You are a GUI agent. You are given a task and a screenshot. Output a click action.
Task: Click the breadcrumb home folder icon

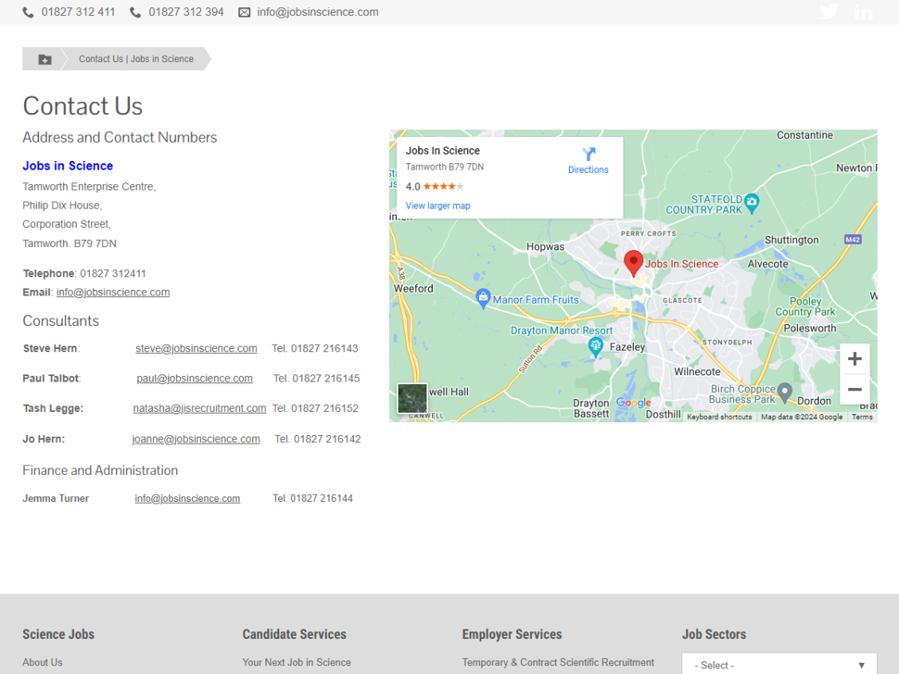click(44, 59)
